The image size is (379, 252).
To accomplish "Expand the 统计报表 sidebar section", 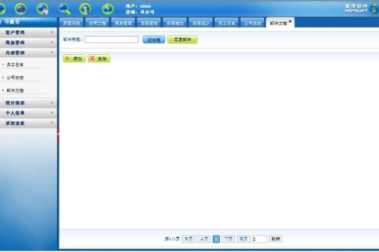I will coord(28,102).
